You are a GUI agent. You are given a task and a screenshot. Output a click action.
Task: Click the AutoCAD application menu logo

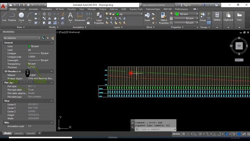(4, 6)
